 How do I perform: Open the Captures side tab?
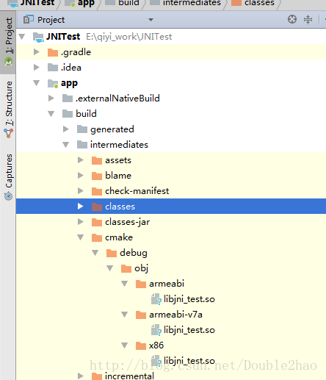pyautogui.click(x=8, y=177)
